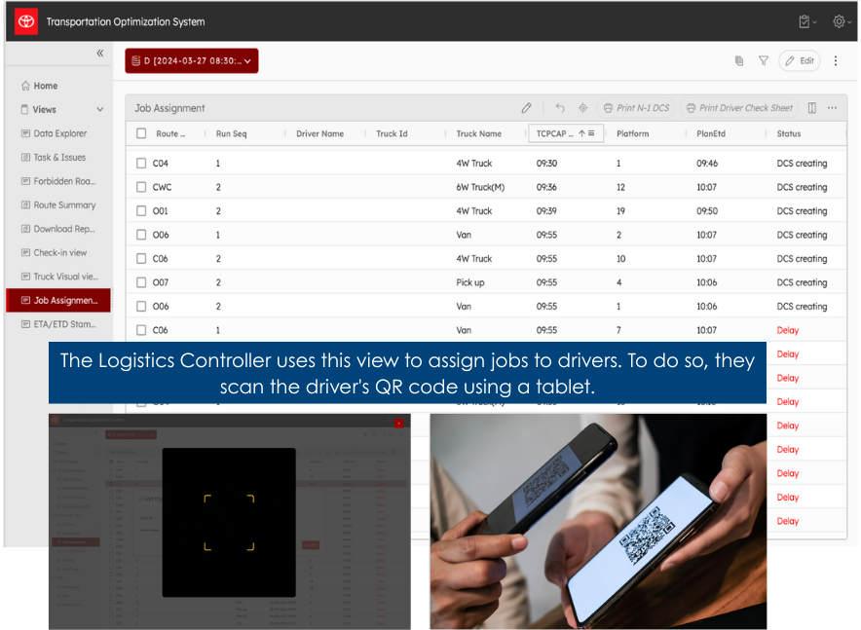Open Data Explorer in the sidebar
This screenshot has height=630, width=861.
pos(55,133)
